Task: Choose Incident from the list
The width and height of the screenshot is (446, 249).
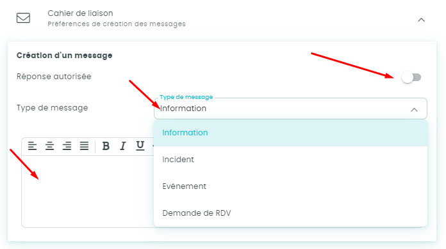Action: point(290,160)
